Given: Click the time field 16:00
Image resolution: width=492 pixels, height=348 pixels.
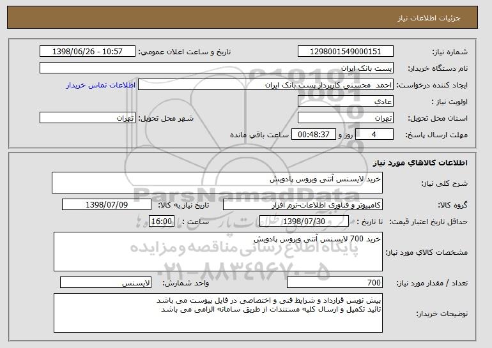Looking at the screenshot, I should 162,222.
